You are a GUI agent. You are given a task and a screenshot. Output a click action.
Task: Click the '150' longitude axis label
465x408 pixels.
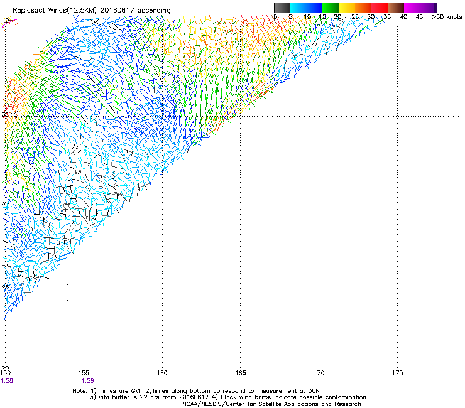pos(5,373)
